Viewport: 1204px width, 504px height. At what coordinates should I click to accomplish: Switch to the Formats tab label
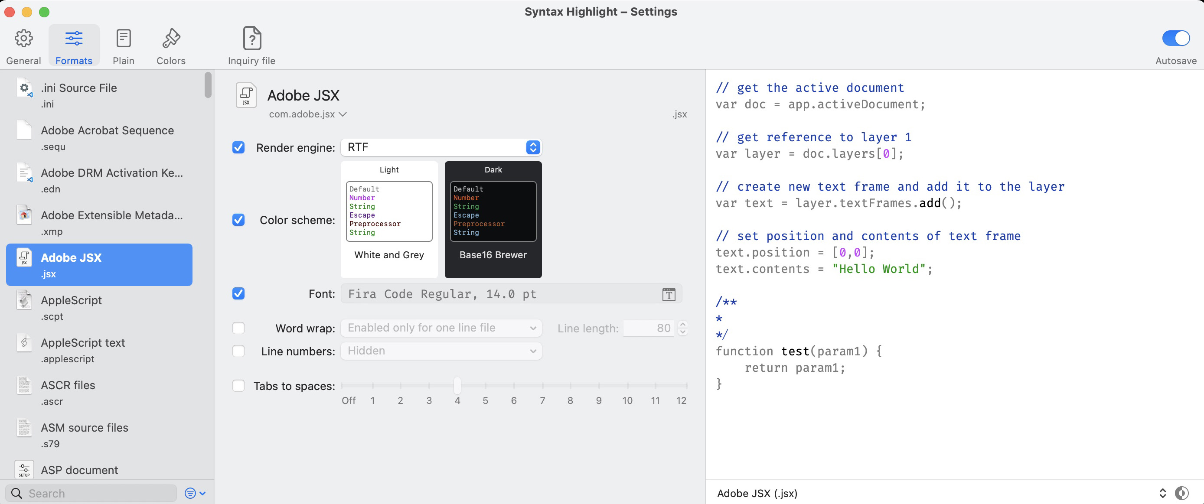pyautogui.click(x=74, y=61)
